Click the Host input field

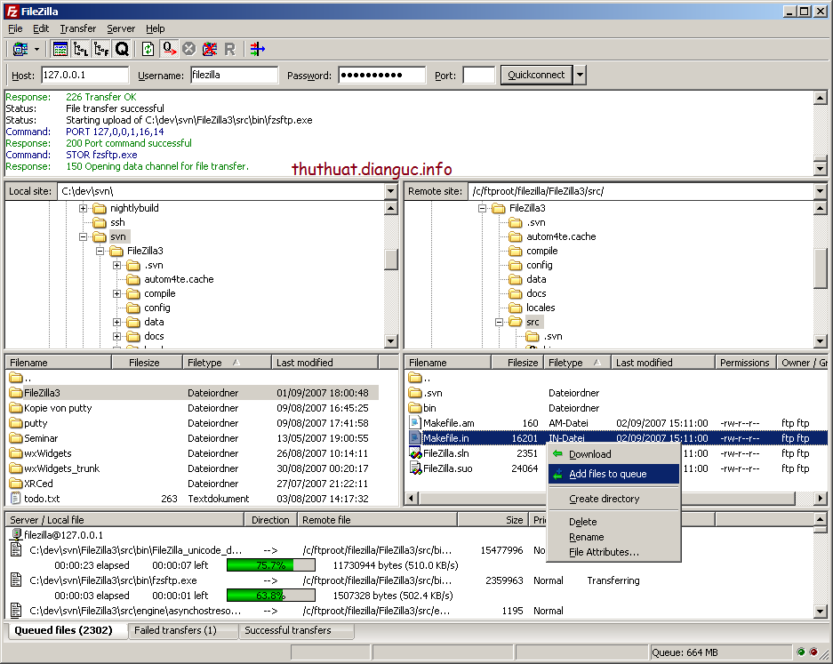pos(85,75)
